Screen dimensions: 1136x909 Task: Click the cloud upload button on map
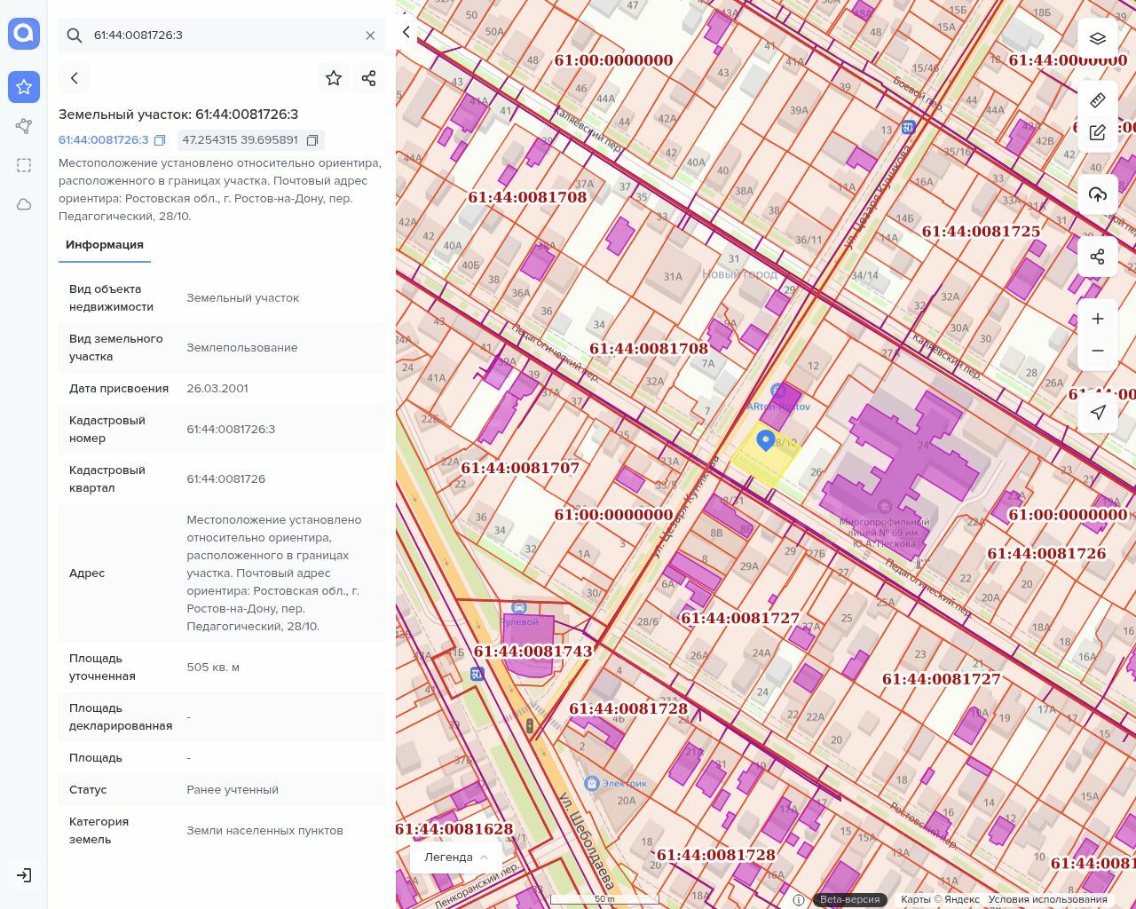[1098, 194]
